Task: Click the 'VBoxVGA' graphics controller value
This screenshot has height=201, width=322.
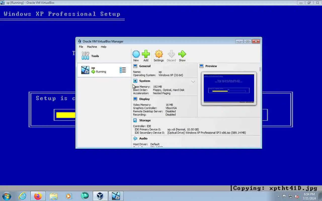Action: point(171,108)
